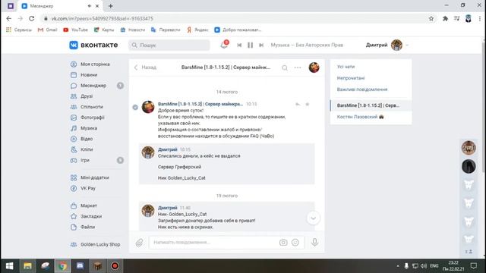Image resolution: width=486 pixels, height=273 pixels.
Task: Click the Музика note icon
Action: click(x=74, y=128)
